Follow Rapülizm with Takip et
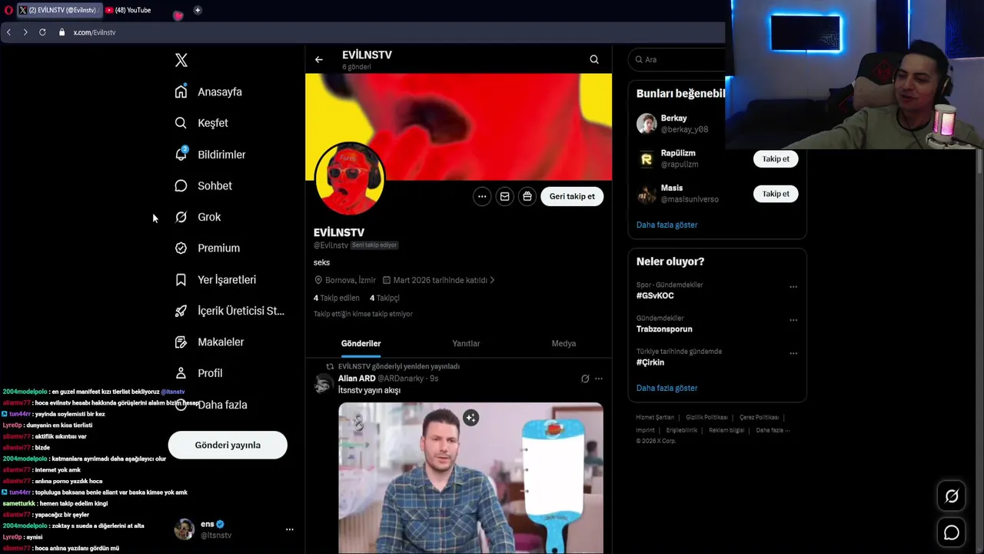984x554 pixels. coord(776,159)
